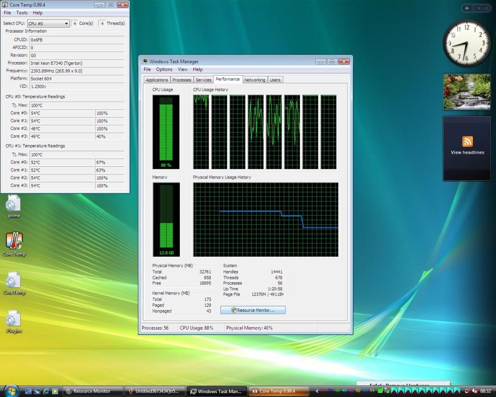
Task: Click sidebar next gadgets page arrow
Action: coord(486,8)
